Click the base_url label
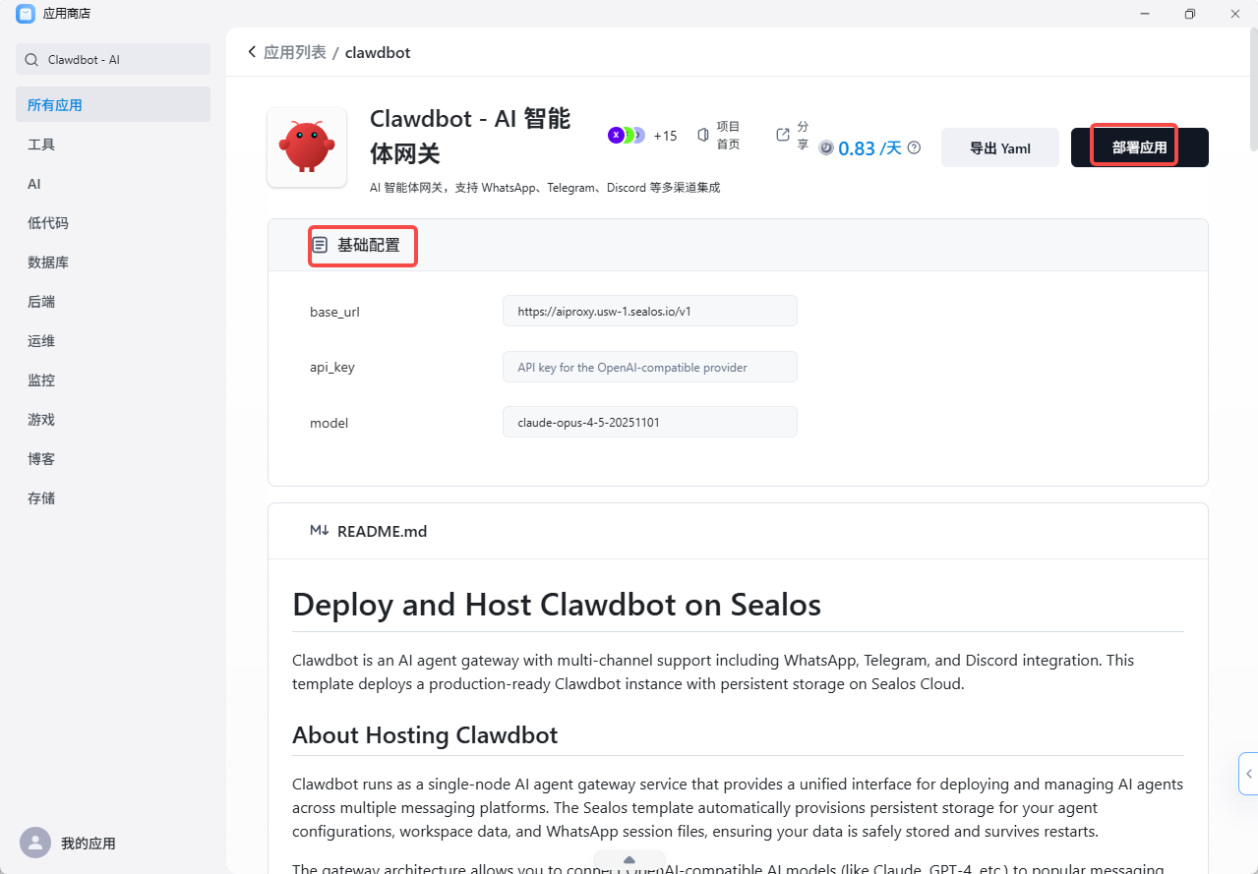Screen dimensions: 1258x874 pos(334,312)
